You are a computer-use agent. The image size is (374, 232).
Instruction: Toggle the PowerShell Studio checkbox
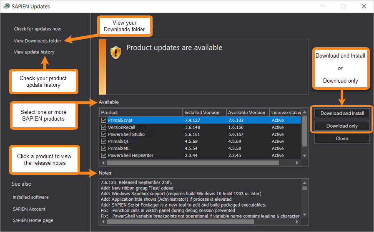click(103, 134)
